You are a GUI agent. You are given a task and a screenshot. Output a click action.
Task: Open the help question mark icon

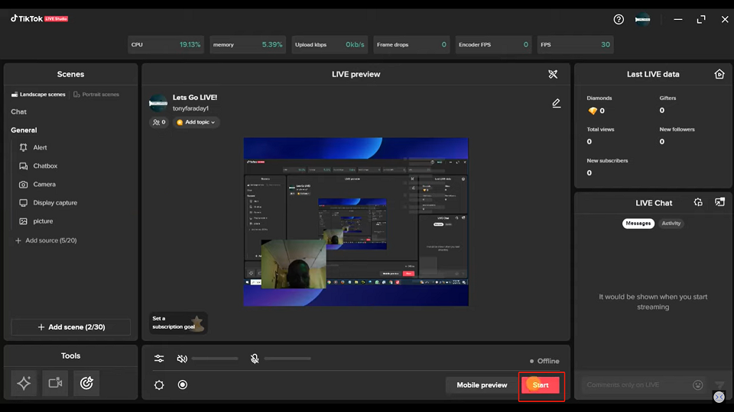(619, 19)
